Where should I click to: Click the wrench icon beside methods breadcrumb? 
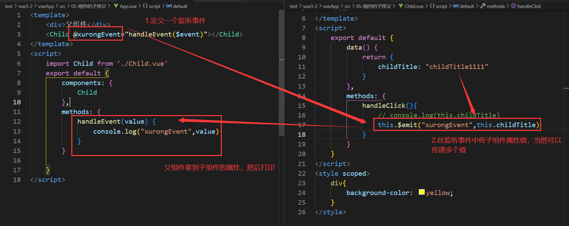tap(483, 6)
